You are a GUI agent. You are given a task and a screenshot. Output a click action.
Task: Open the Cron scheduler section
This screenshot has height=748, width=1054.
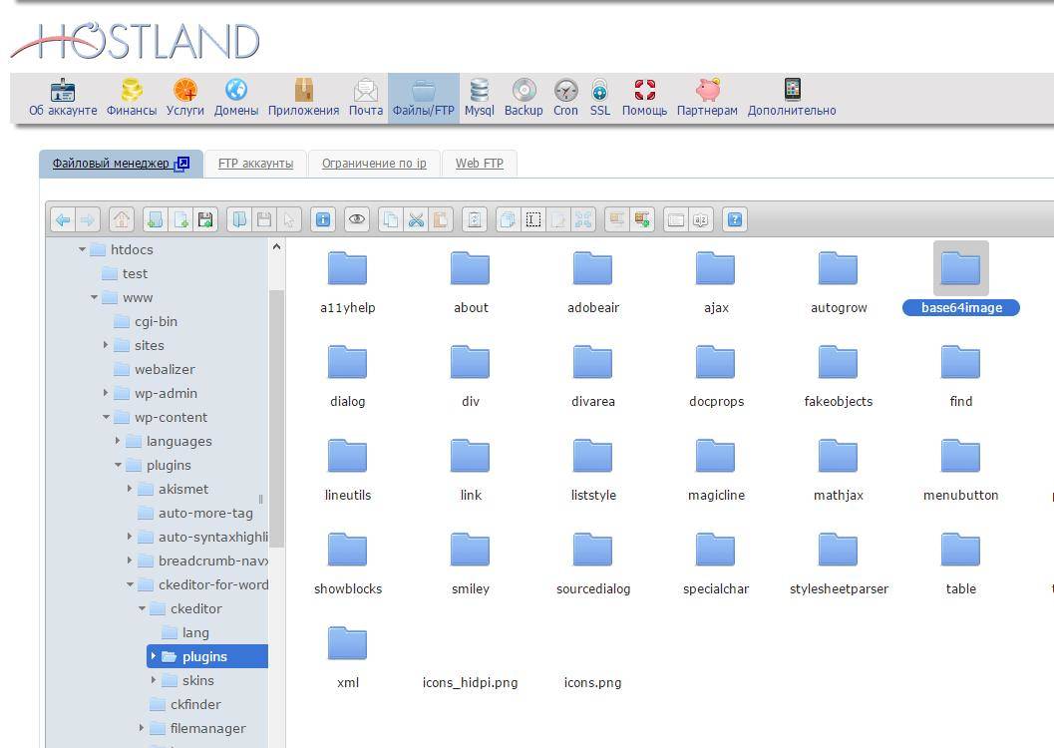pos(565,98)
